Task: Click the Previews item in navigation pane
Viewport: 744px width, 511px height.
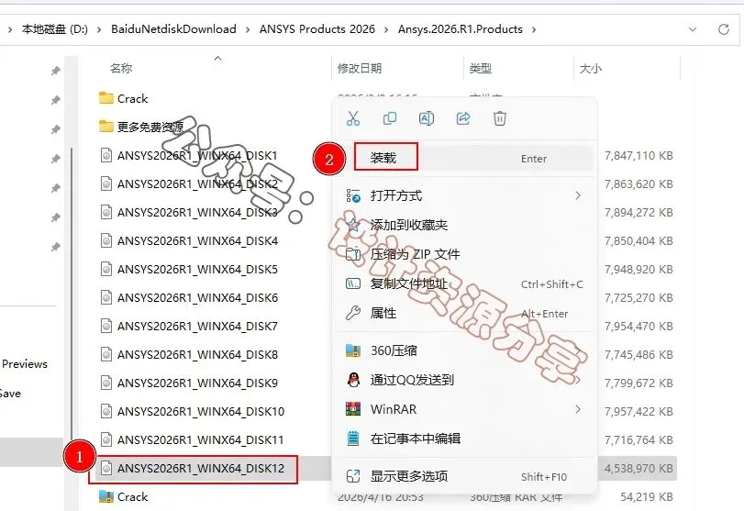Action: pos(25,364)
